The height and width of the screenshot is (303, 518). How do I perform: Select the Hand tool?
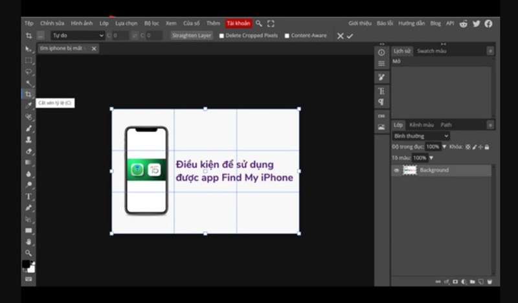tap(28, 242)
